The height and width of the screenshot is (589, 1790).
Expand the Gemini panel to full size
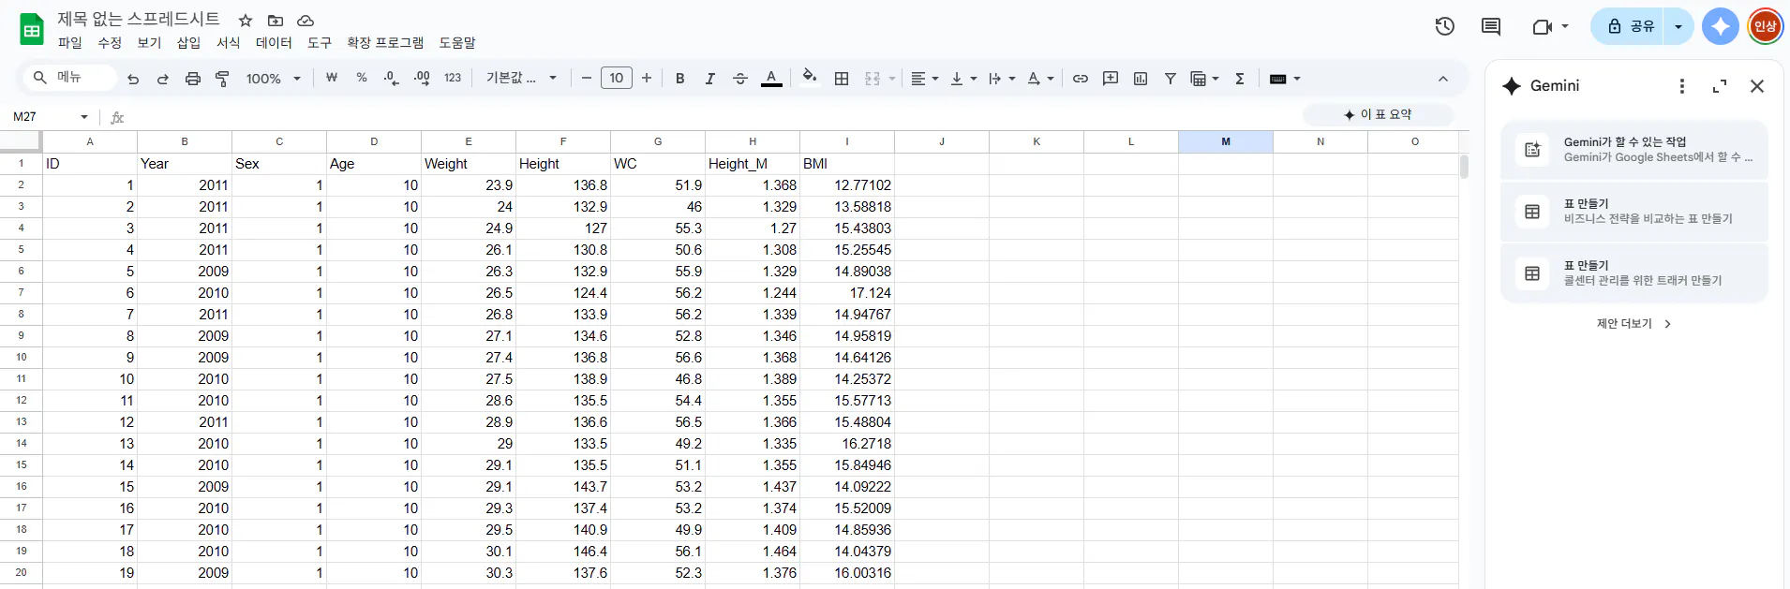1720,86
